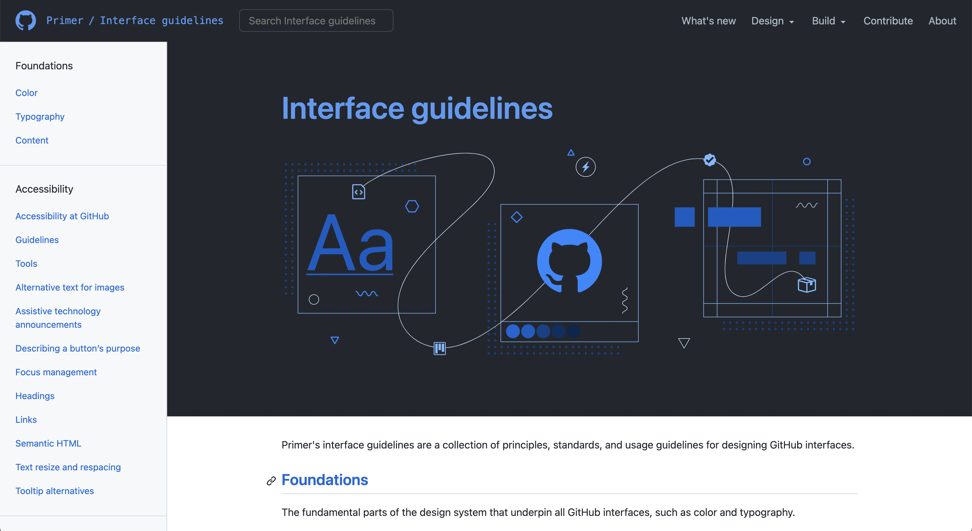Click the 'Accessibility at GitHub' link
This screenshot has height=531, width=972.
tap(61, 216)
